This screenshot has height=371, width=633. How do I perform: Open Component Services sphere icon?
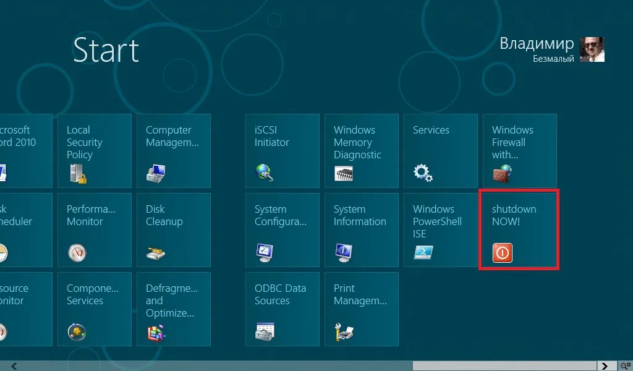coord(77,332)
